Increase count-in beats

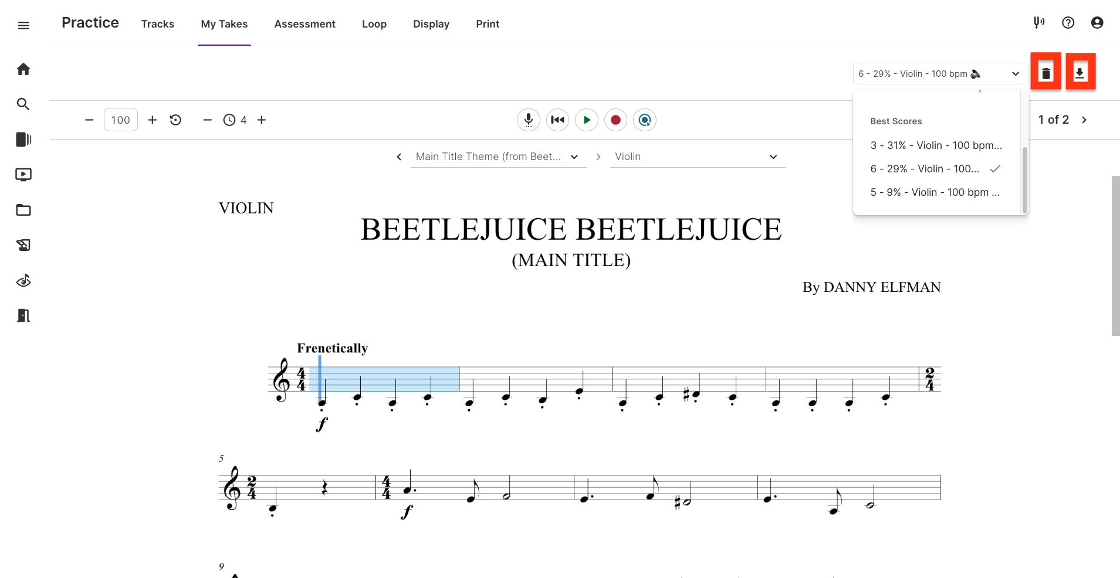tap(262, 120)
